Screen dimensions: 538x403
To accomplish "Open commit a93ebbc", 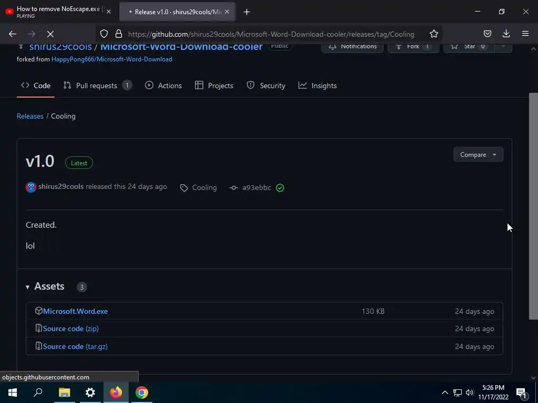I will pos(256,187).
